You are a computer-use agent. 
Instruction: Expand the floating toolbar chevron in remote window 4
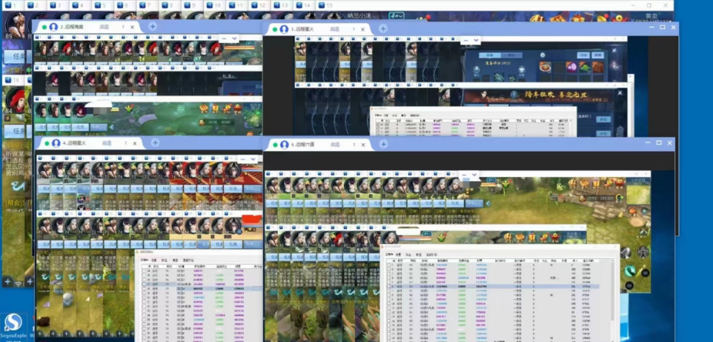click(254, 159)
